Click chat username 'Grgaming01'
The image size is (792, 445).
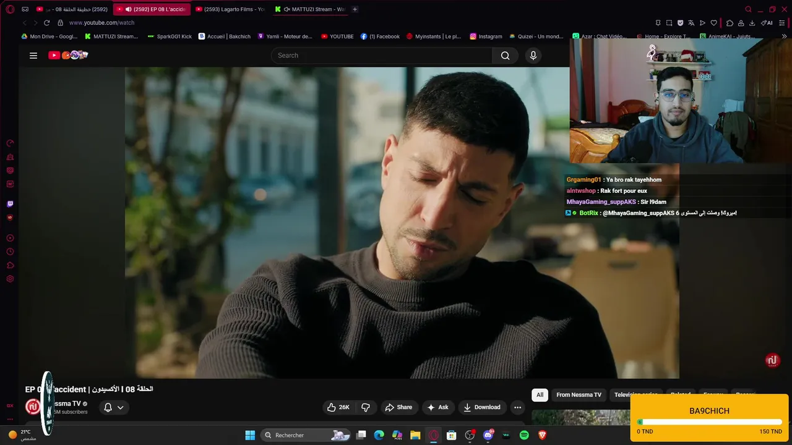coord(583,180)
